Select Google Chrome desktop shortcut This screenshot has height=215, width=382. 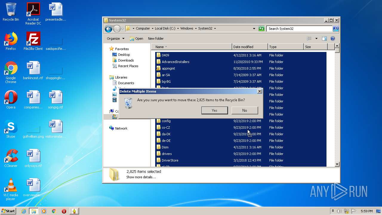(11, 73)
